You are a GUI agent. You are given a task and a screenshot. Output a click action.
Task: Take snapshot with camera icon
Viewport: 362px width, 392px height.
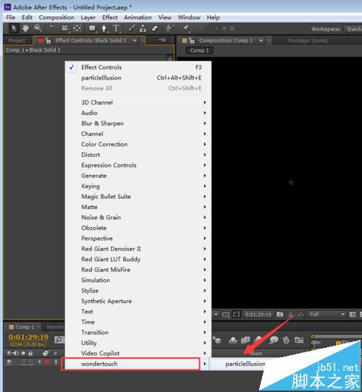click(x=280, y=315)
